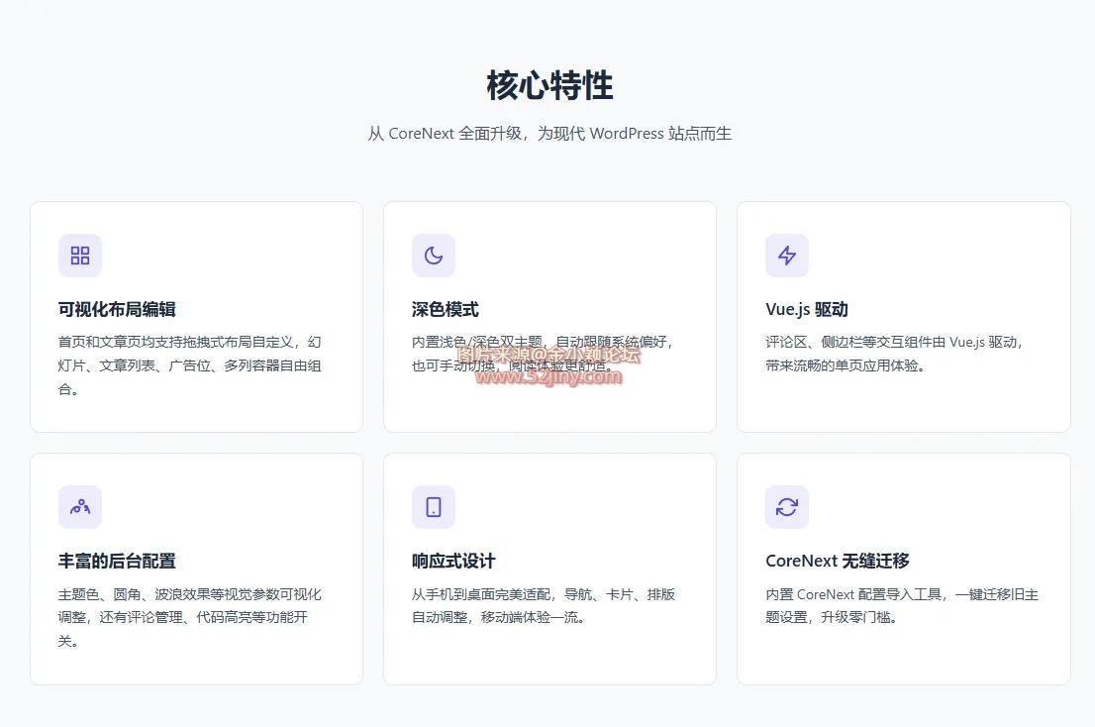
Task: Click description starting with 从手机到桌面
Action: 544,605
